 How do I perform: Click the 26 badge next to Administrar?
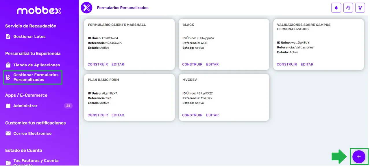click(68, 106)
